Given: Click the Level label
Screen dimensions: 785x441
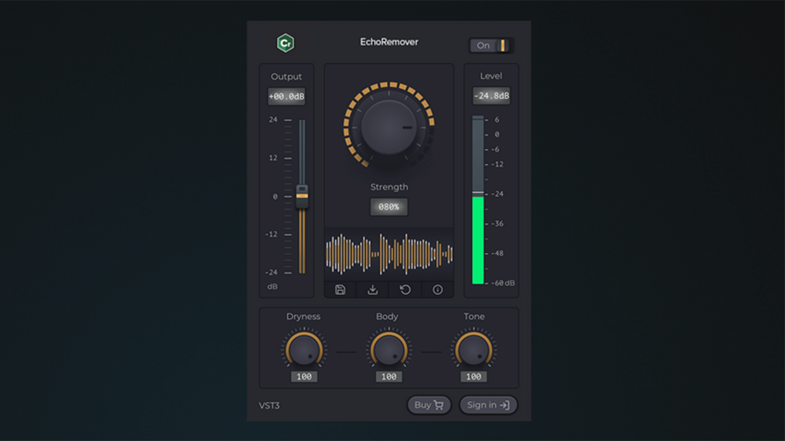Looking at the screenshot, I should [x=491, y=76].
